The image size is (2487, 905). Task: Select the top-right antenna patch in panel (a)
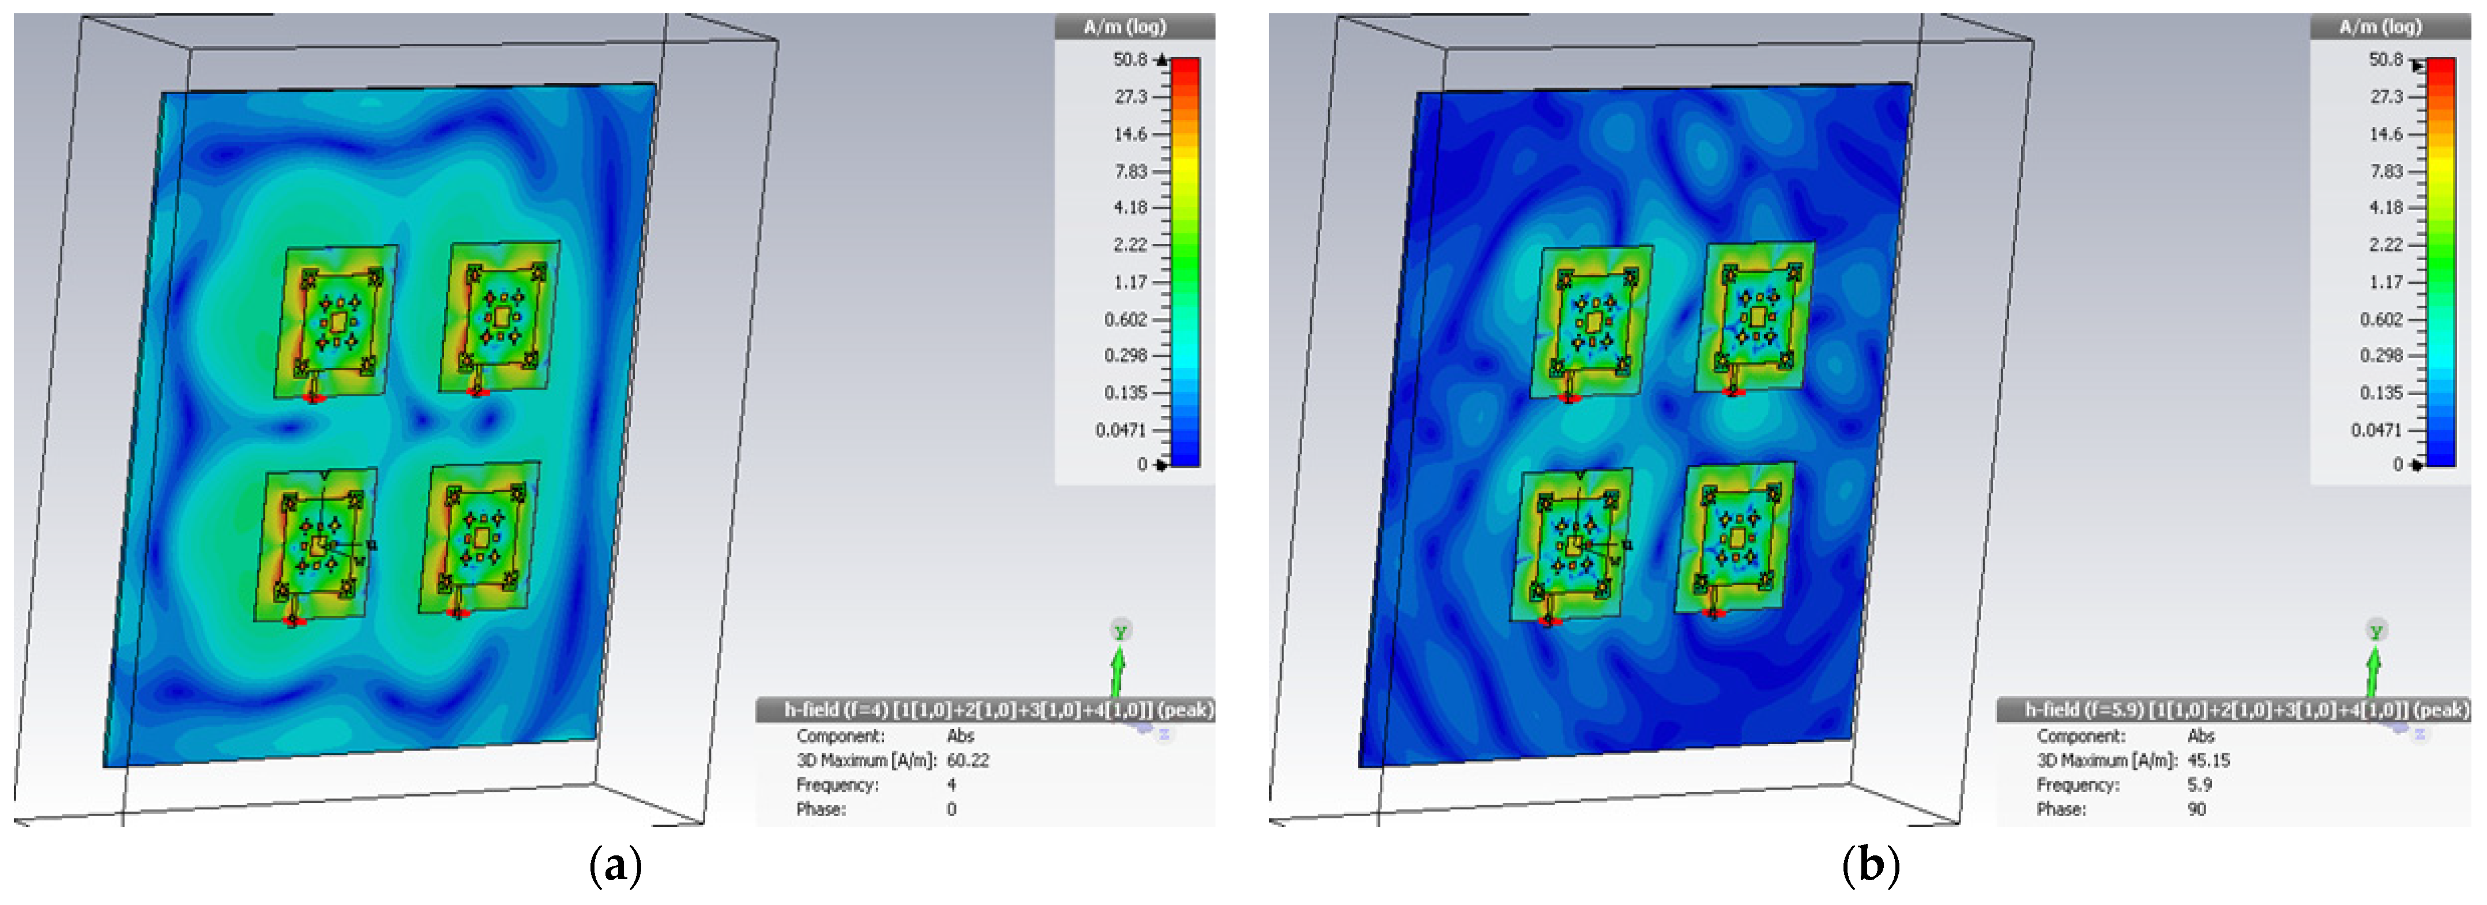(500, 316)
